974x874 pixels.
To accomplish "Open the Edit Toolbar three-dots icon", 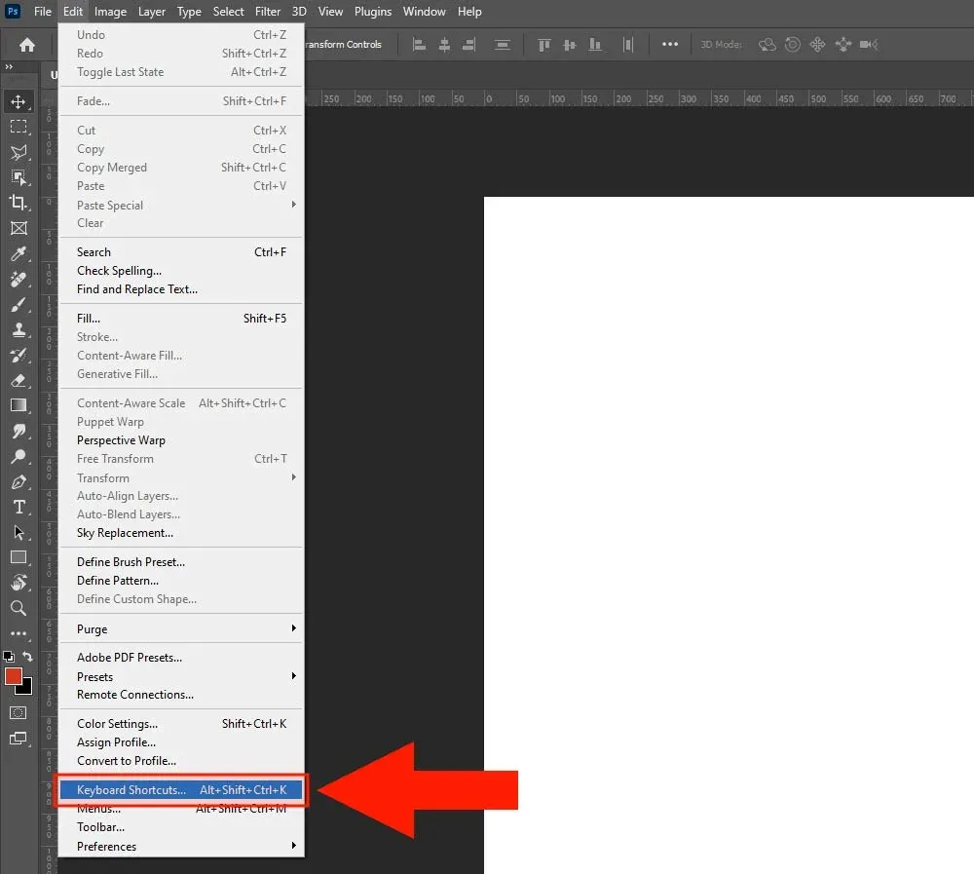I will [19, 633].
